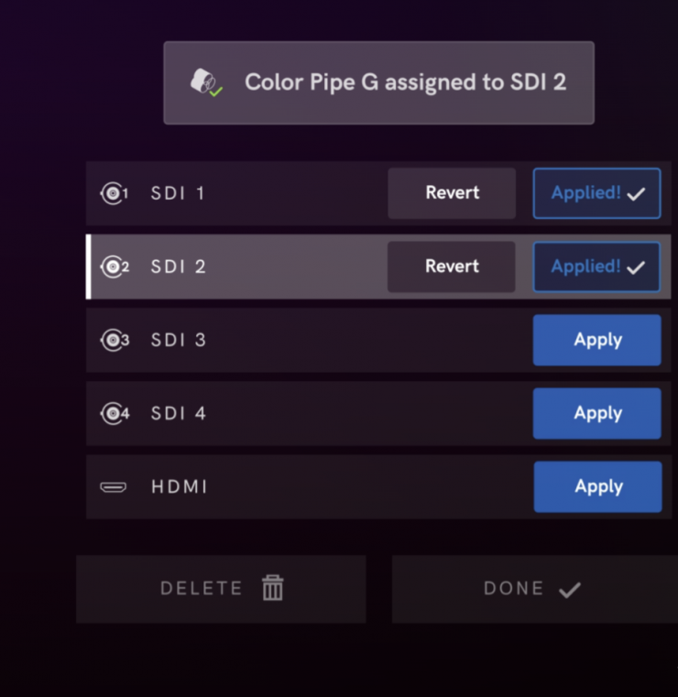Click the Done checkmark icon
The image size is (678, 697).
point(570,589)
